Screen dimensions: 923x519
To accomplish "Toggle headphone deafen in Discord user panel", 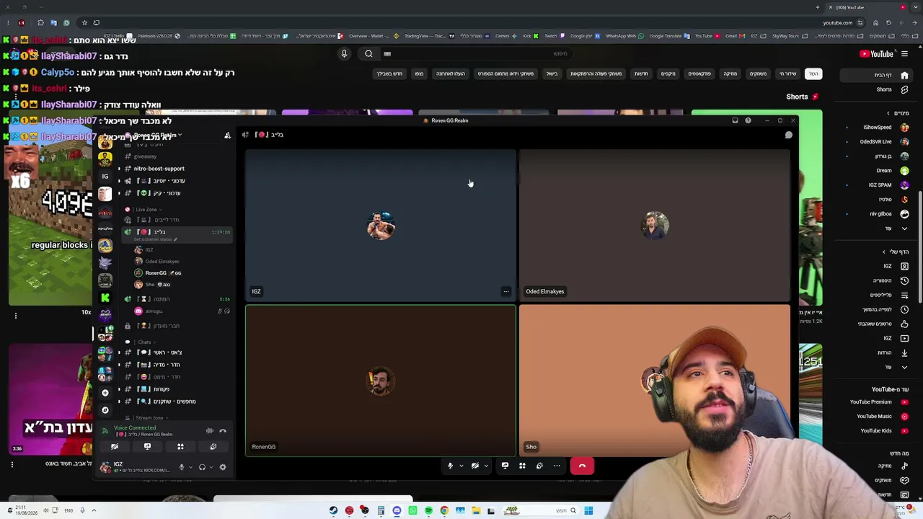I will pos(202,468).
